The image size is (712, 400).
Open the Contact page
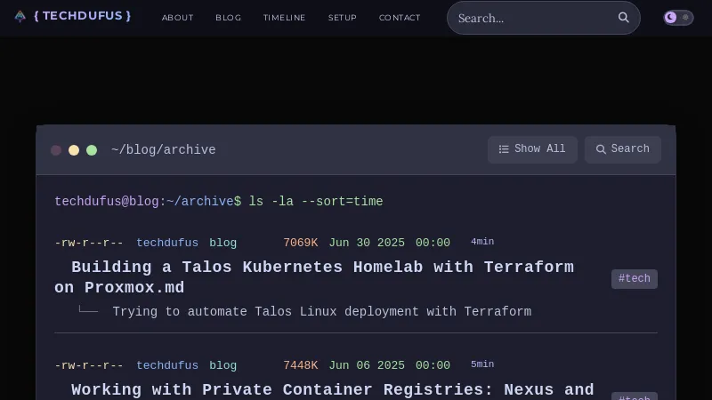400,18
